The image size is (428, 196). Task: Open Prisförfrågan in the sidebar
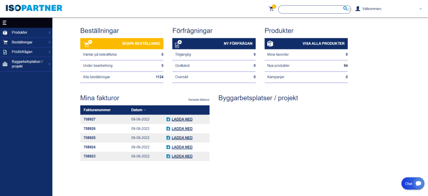22,52
